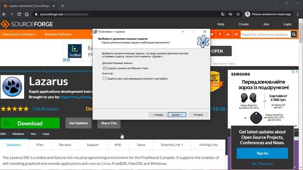Open the Support tab

(x=93, y=145)
